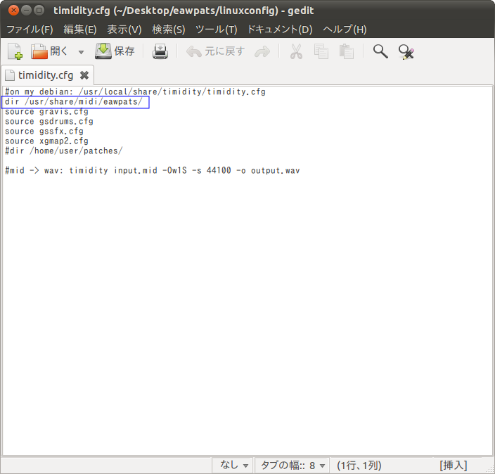This screenshot has height=474, width=495.
Task: Open the ドキュメント(D) menu
Action: pyautogui.click(x=280, y=30)
